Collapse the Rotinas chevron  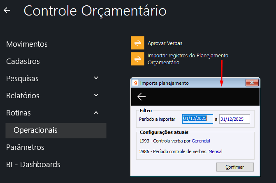96,113
